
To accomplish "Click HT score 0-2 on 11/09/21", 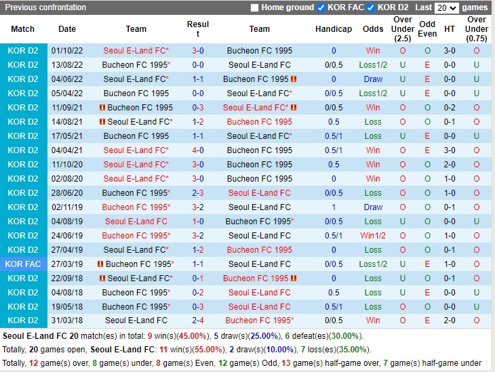I will coord(450,108).
